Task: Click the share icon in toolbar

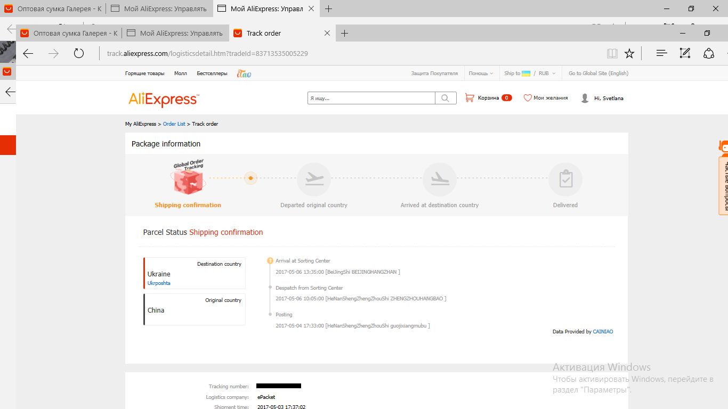Action: [x=709, y=53]
